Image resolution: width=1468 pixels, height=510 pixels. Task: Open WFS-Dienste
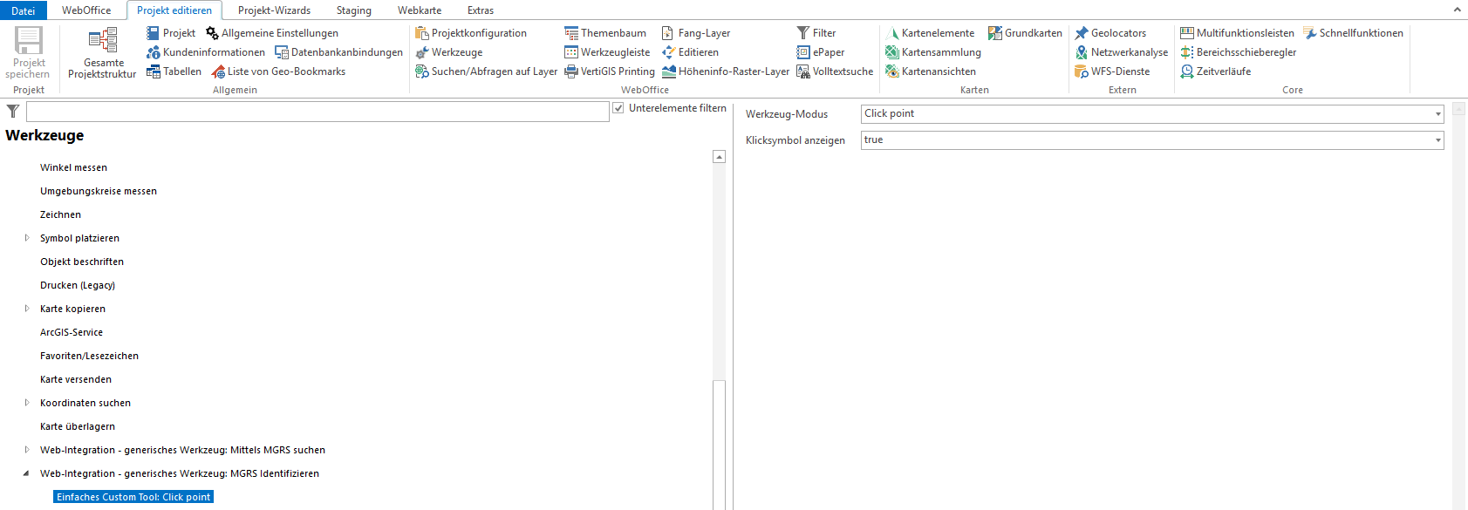[x=1112, y=71]
